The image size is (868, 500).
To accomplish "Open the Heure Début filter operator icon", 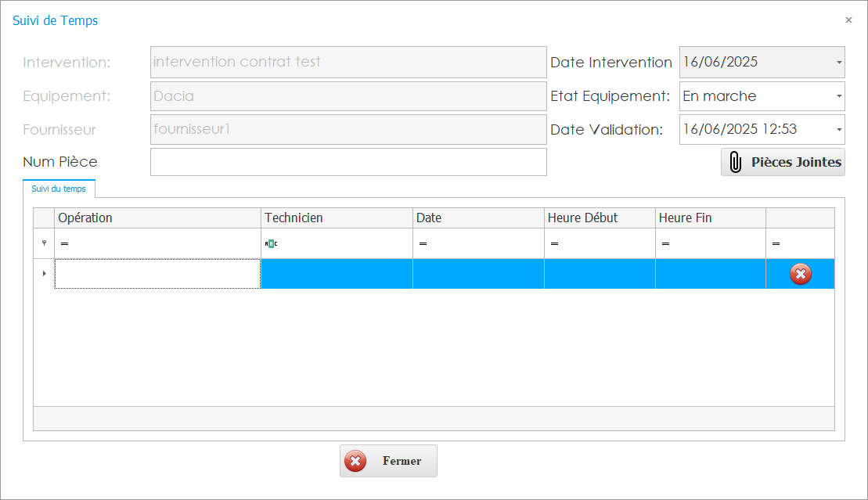I will [555, 243].
